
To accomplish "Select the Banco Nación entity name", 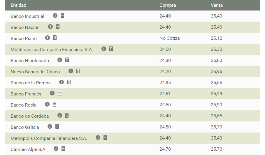I will click(x=25, y=27).
